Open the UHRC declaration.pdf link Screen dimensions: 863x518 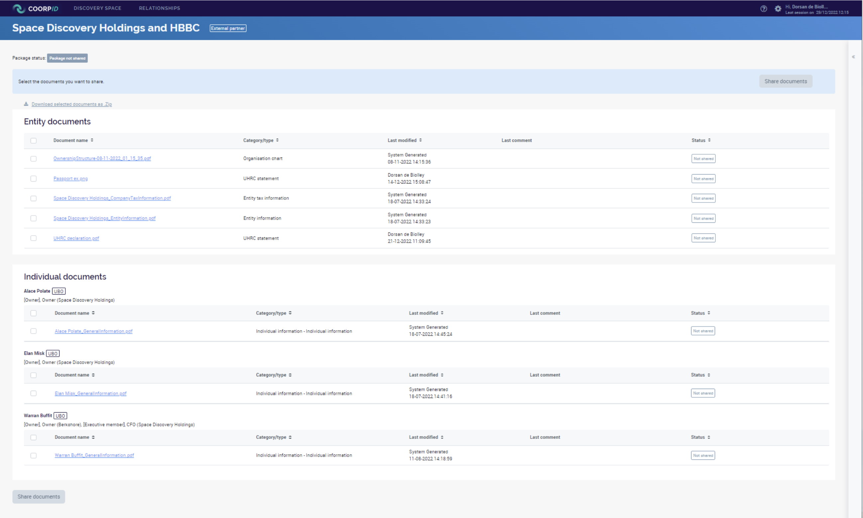(76, 238)
